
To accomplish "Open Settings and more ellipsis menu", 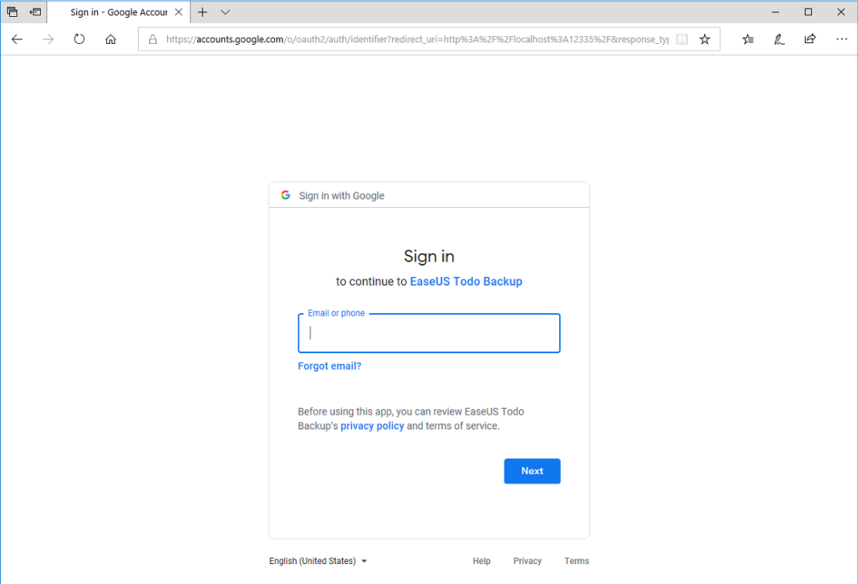I will pos(841,39).
